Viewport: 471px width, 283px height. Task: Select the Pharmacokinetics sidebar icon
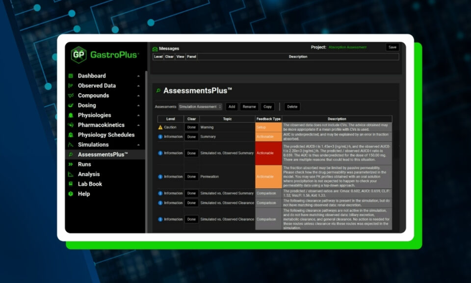point(71,125)
